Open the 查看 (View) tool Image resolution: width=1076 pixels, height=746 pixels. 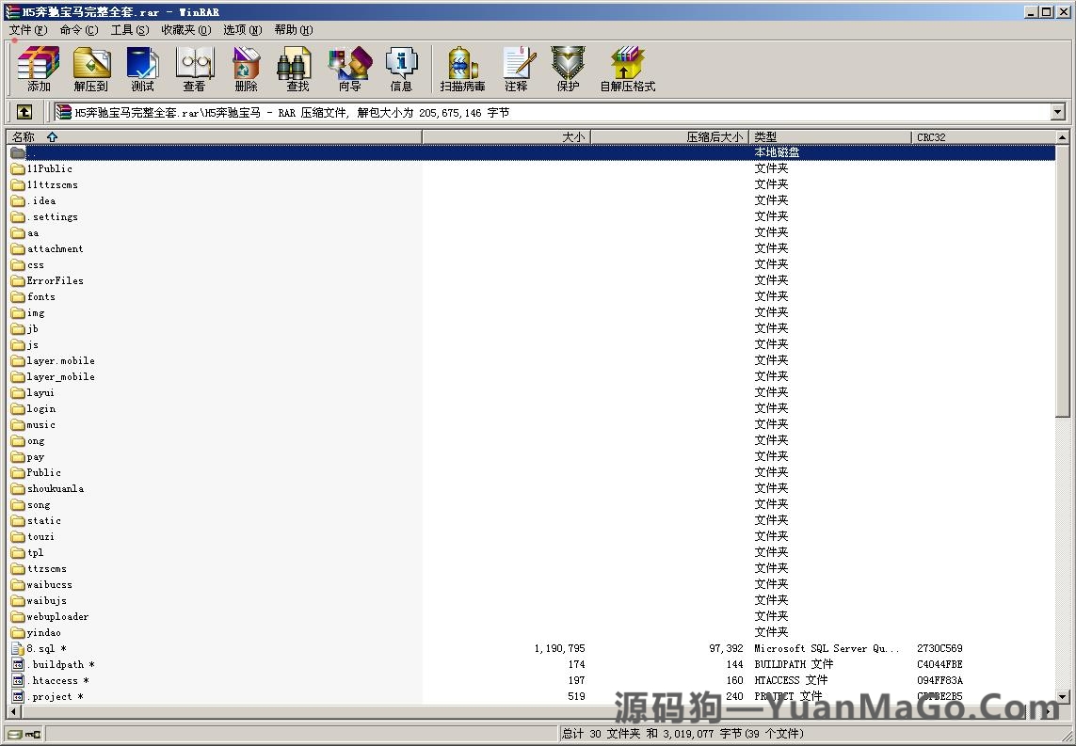pos(194,70)
